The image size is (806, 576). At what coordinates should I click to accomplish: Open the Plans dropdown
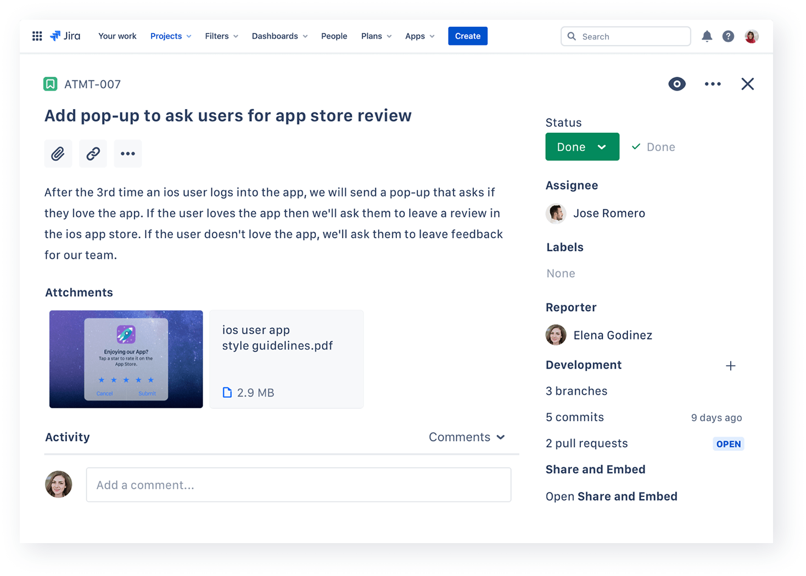tap(377, 36)
